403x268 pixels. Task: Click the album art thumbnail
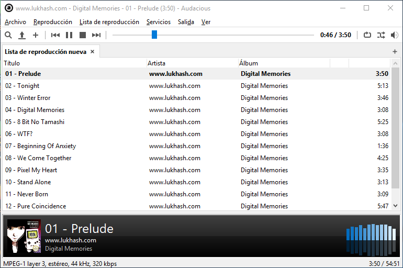click(24, 236)
